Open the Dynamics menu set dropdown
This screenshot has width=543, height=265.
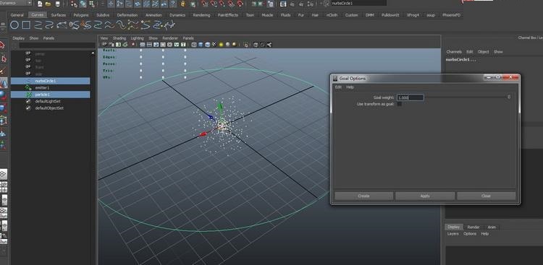point(16,3)
